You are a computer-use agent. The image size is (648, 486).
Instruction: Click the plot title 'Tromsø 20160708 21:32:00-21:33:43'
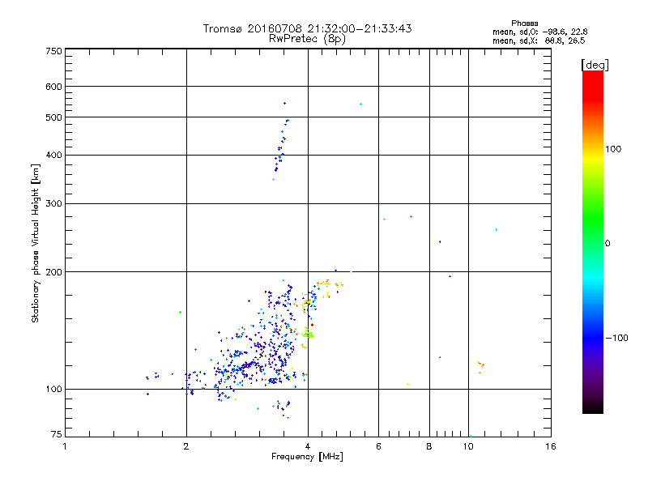click(x=307, y=28)
